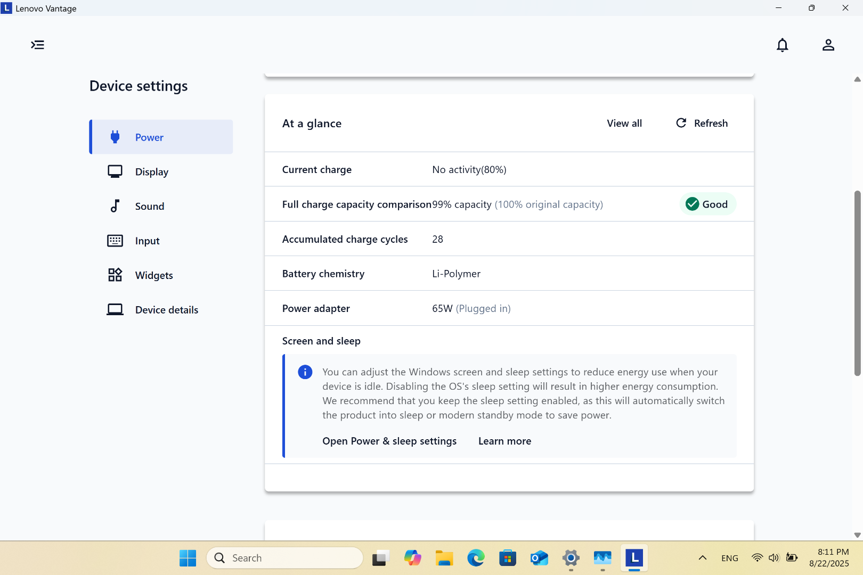Click the Widgets icon

click(115, 275)
